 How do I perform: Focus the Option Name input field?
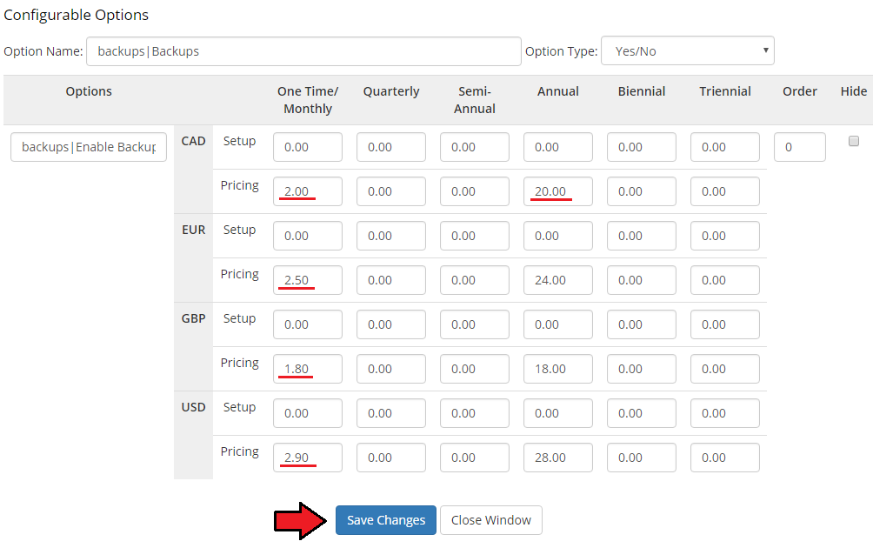[304, 51]
